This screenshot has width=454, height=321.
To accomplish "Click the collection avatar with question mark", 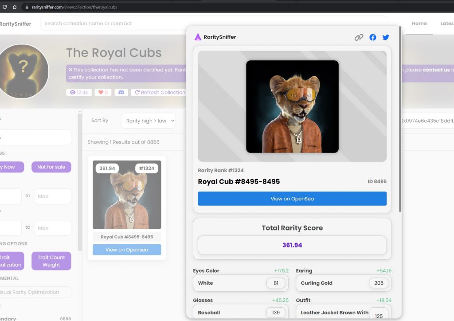I will (23, 71).
